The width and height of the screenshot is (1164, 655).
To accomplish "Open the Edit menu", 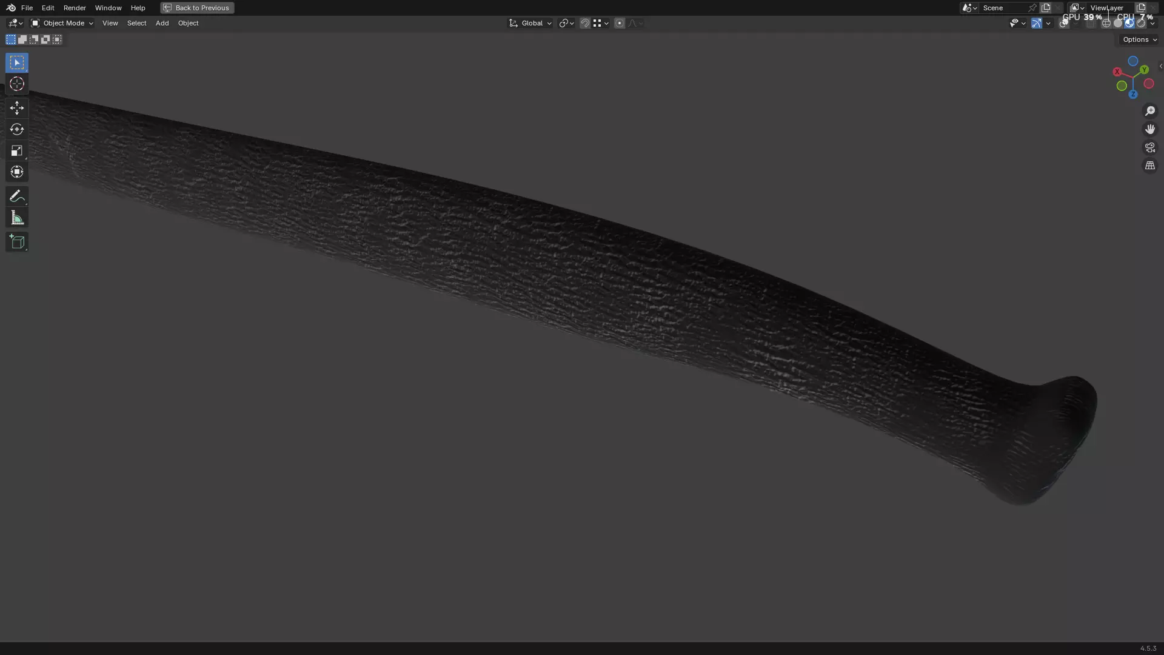I will coord(48,8).
